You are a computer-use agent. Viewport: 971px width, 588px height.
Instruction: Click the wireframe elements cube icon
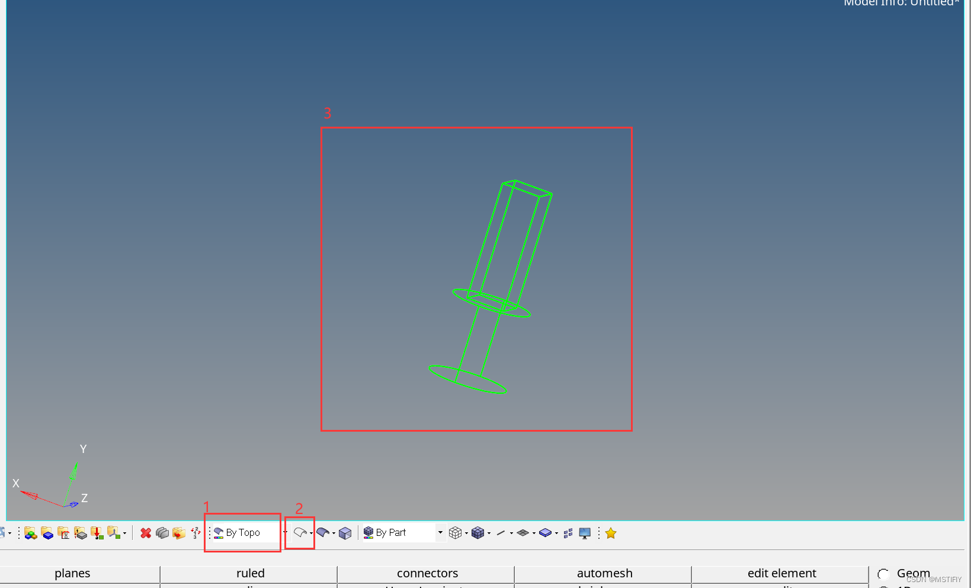(455, 533)
